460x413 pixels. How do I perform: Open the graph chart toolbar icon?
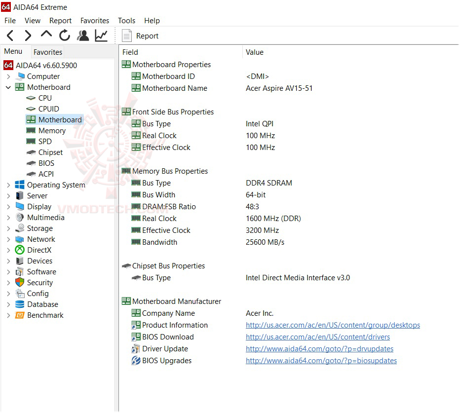point(101,36)
